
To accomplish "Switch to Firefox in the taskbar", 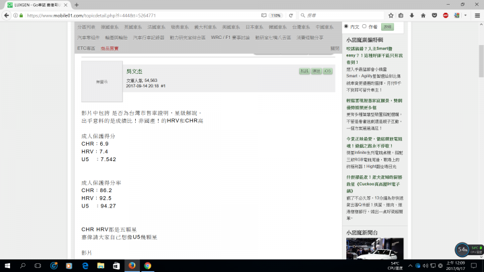I will pos(132,265).
